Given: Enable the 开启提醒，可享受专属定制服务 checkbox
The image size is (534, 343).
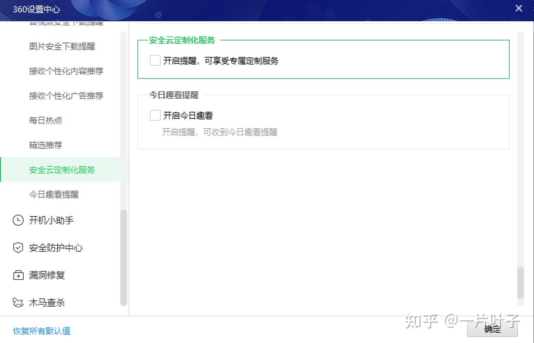Looking at the screenshot, I should pyautogui.click(x=155, y=61).
